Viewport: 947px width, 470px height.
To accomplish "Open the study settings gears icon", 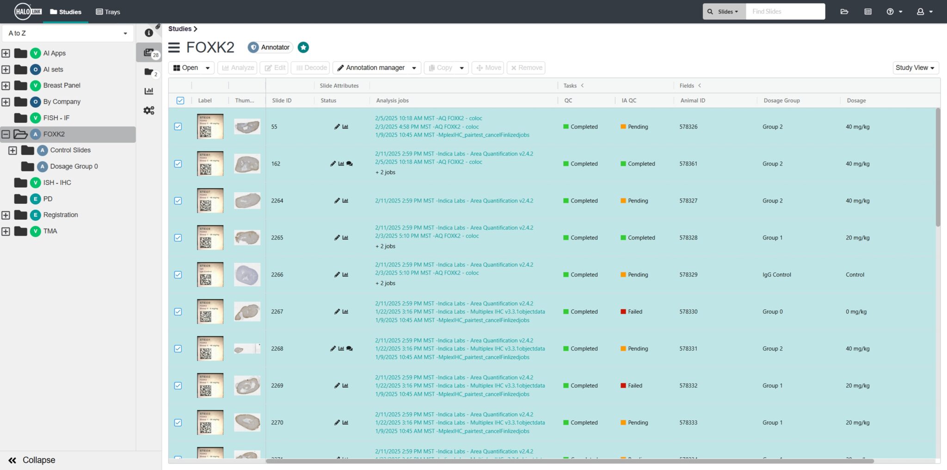I will click(x=148, y=110).
